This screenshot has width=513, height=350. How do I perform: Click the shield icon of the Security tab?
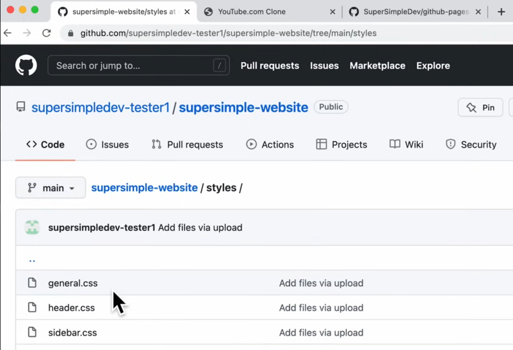[451, 144]
